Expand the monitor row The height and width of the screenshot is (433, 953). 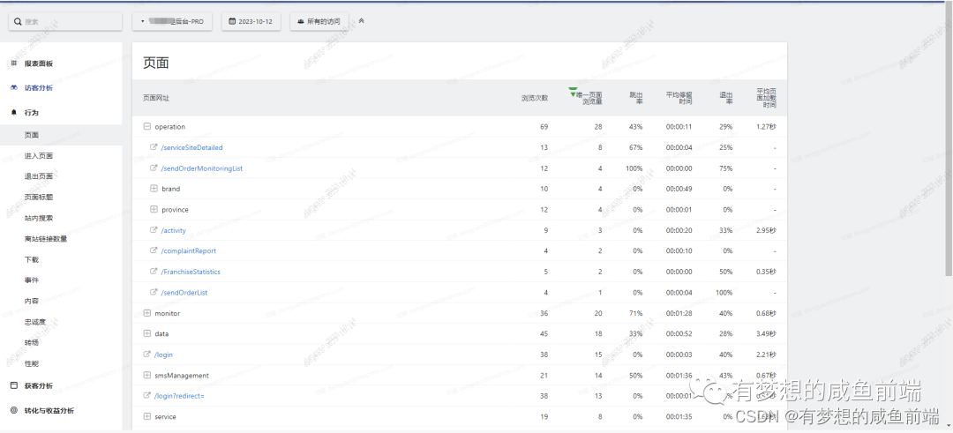pos(146,313)
